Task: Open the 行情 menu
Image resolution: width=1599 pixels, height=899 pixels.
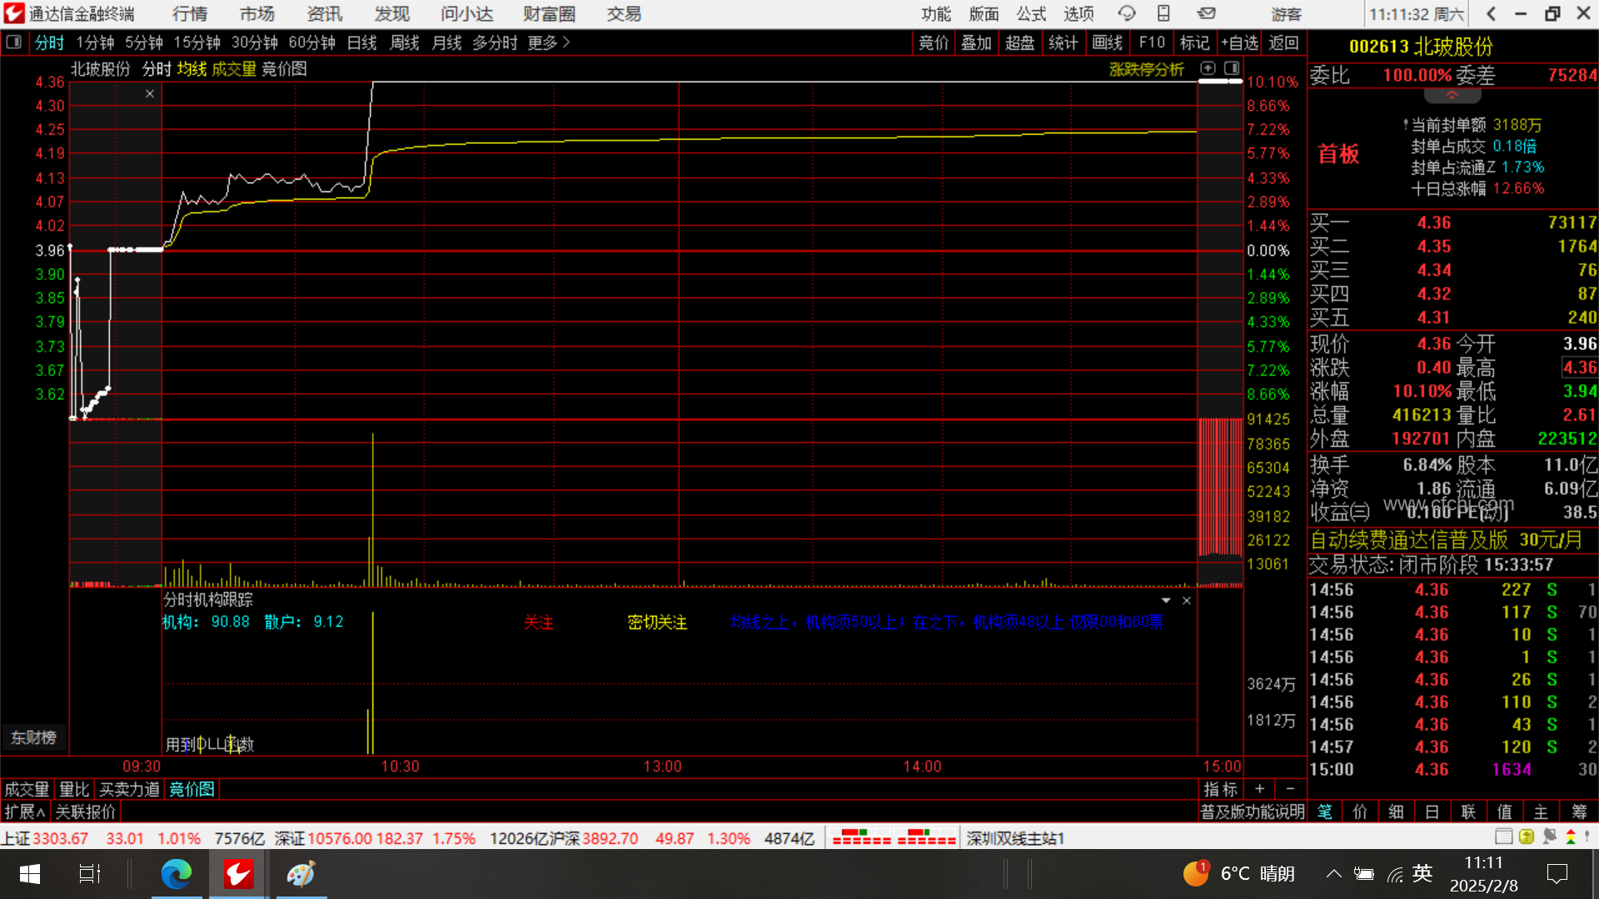Action: (190, 14)
